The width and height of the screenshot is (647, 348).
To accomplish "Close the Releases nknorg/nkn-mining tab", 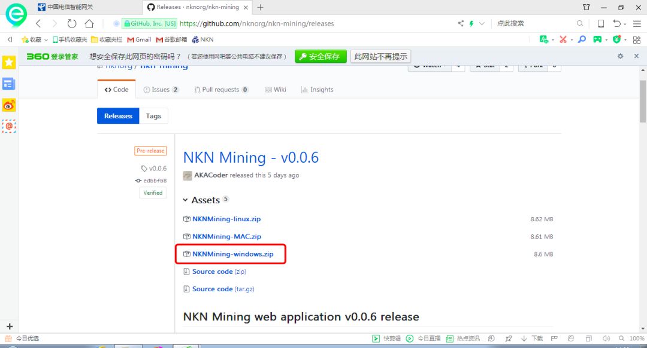I will click(246, 7).
